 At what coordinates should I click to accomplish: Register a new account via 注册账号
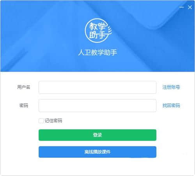pos(171,87)
